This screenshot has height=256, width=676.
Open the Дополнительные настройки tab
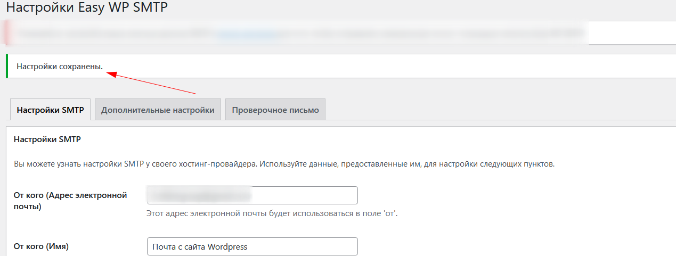[x=158, y=110]
